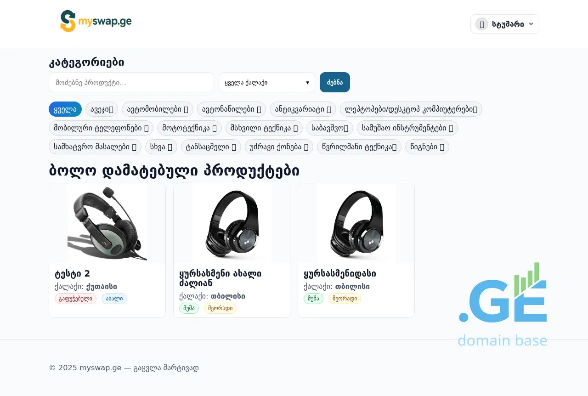Click the guest avatar icon

482,24
